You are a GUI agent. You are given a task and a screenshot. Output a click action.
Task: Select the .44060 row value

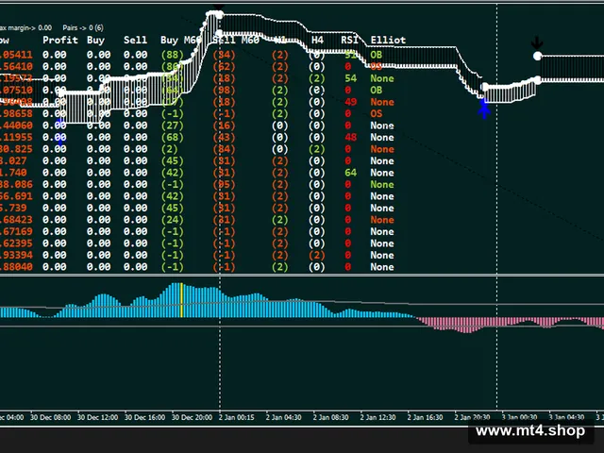tap(16, 126)
